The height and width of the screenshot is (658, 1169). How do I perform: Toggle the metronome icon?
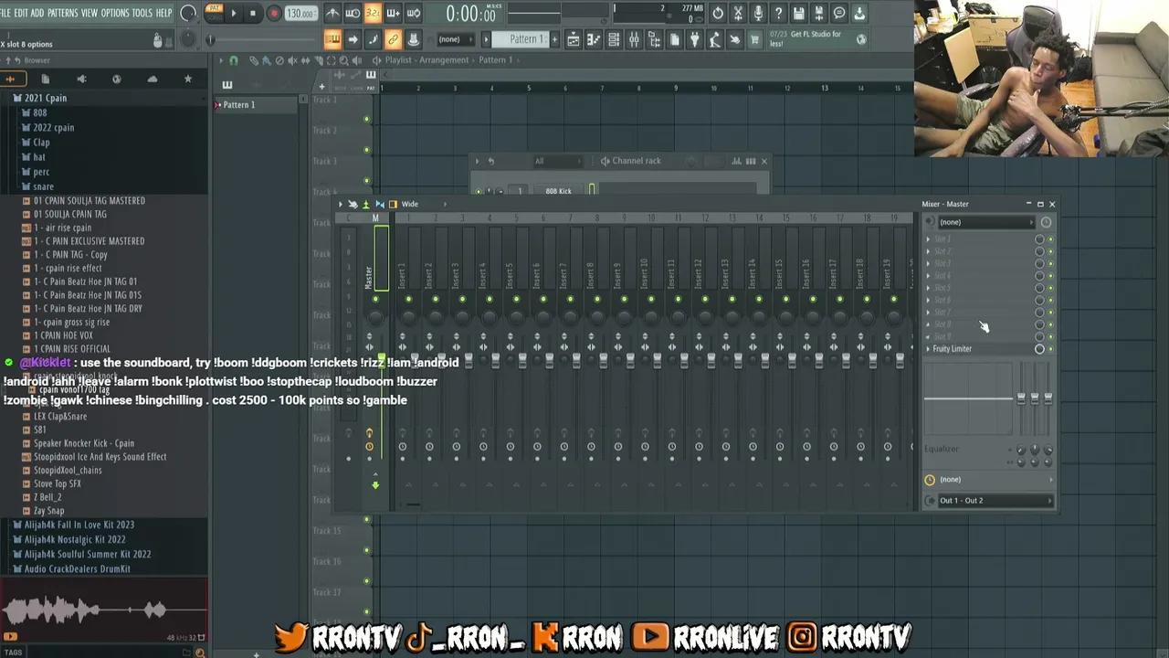click(332, 13)
